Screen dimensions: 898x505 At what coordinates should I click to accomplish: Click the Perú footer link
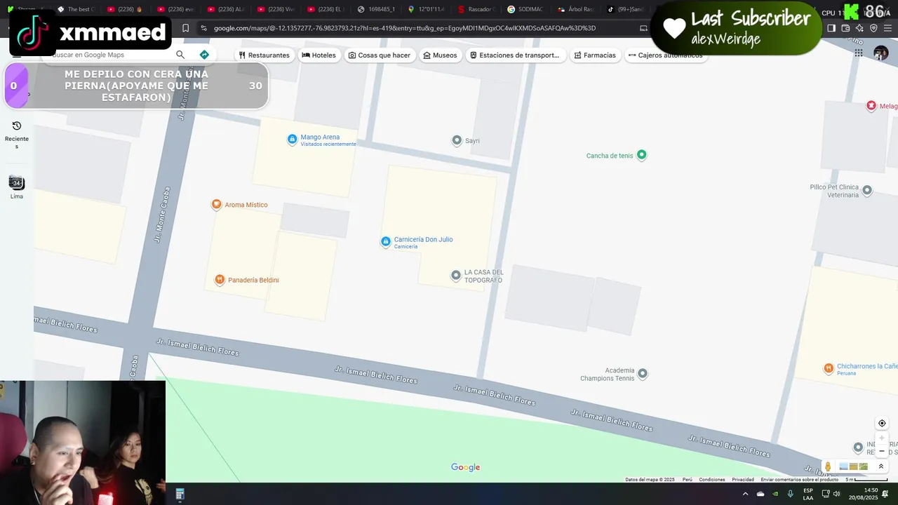point(688,480)
